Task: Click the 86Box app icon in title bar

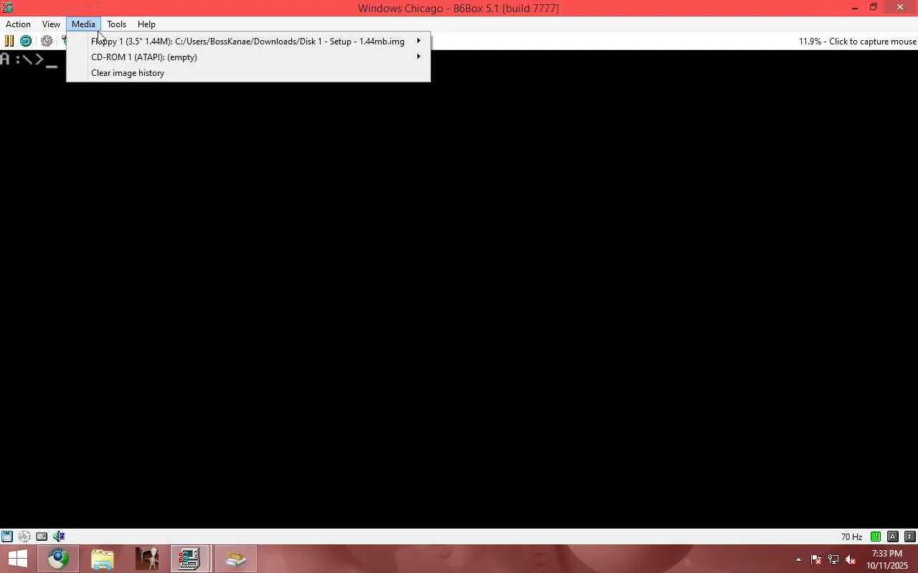Action: (x=7, y=8)
